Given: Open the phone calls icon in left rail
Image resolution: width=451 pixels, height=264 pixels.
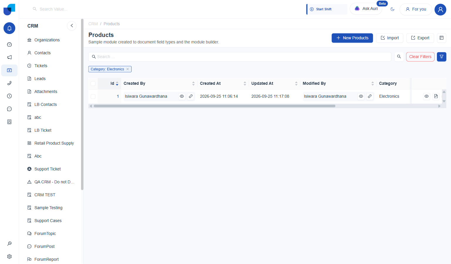Looking at the screenshot, I should (x=9, y=83).
